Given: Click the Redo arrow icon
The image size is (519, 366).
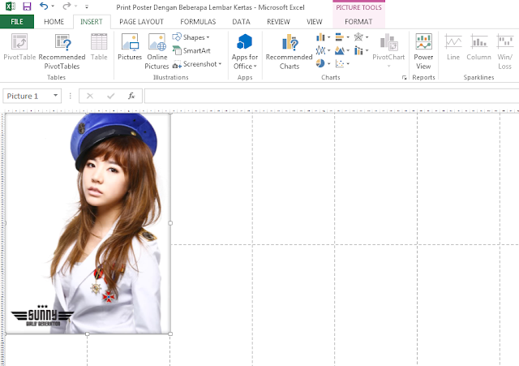Looking at the screenshot, I should (67, 6).
